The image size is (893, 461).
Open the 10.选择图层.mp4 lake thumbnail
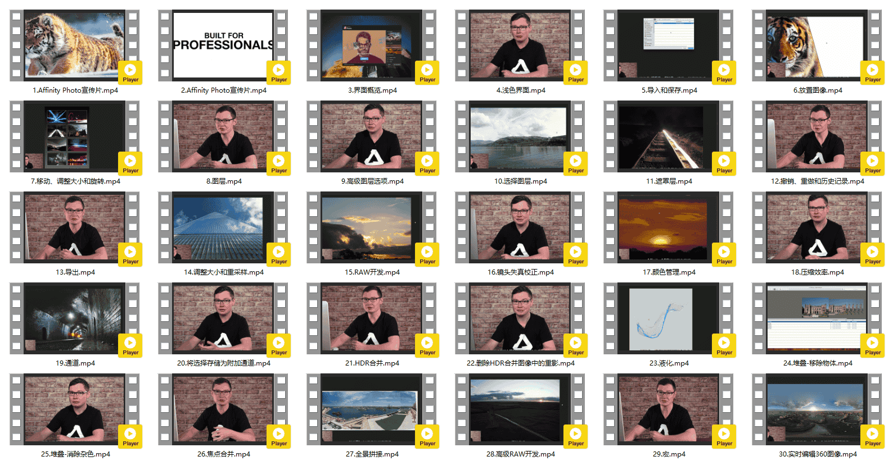click(x=520, y=136)
